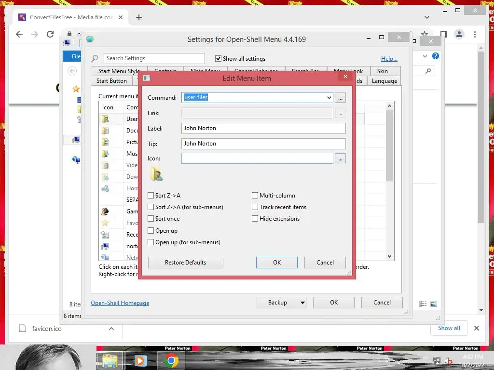The width and height of the screenshot is (494, 370).
Task: Open the Help... link
Action: [389, 58]
